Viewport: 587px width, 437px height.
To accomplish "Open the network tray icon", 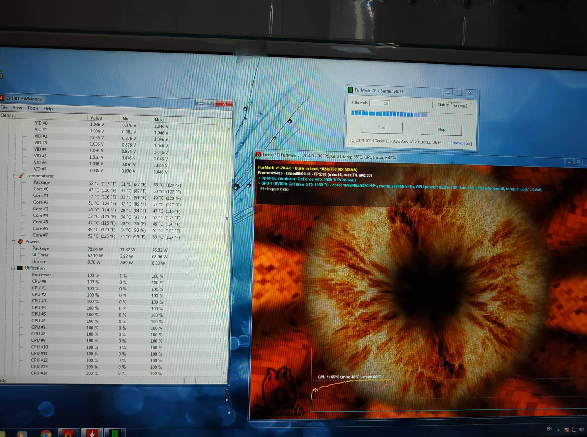I will click(574, 430).
